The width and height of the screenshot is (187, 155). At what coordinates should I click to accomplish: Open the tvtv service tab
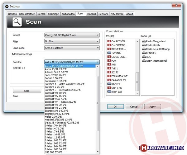pos(117,14)
